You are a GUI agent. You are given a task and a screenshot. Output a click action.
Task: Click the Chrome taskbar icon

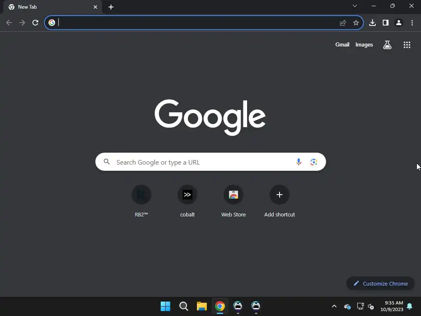click(x=220, y=306)
